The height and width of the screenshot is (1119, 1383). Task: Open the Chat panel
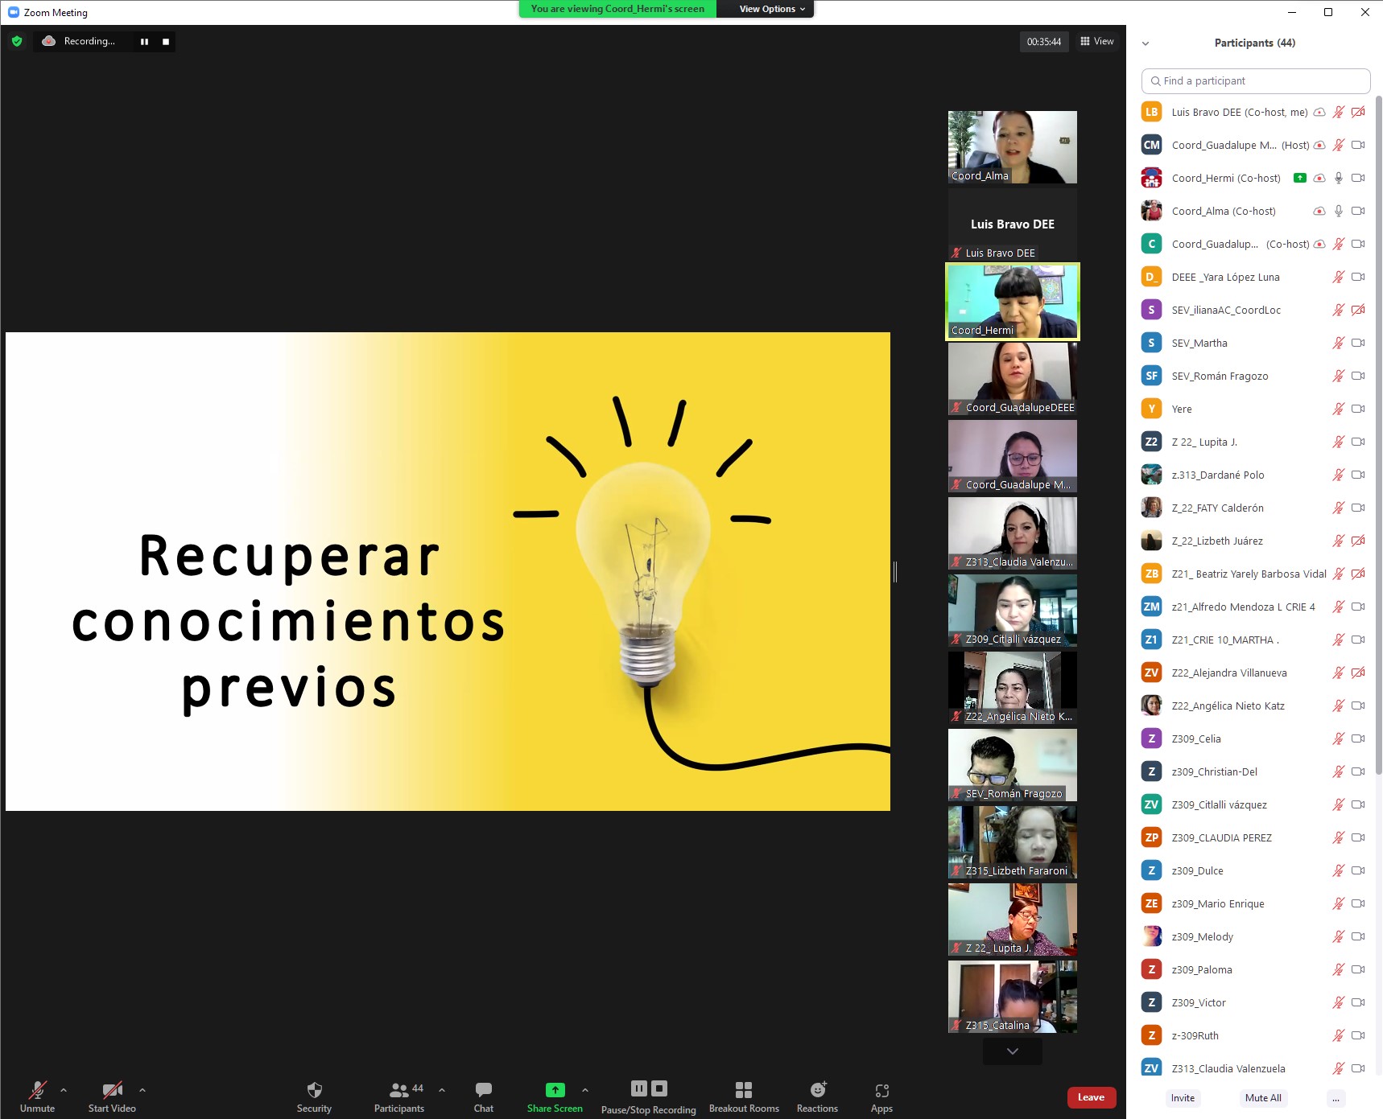[483, 1097]
